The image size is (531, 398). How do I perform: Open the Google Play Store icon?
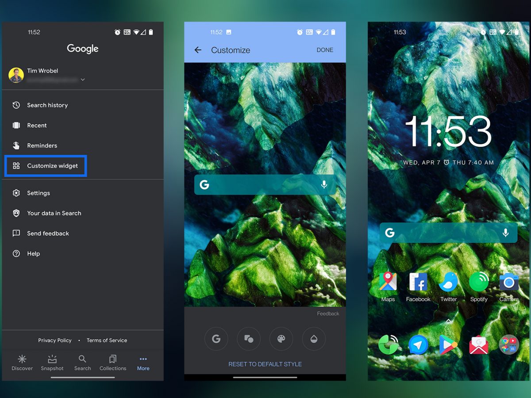pyautogui.click(x=448, y=344)
